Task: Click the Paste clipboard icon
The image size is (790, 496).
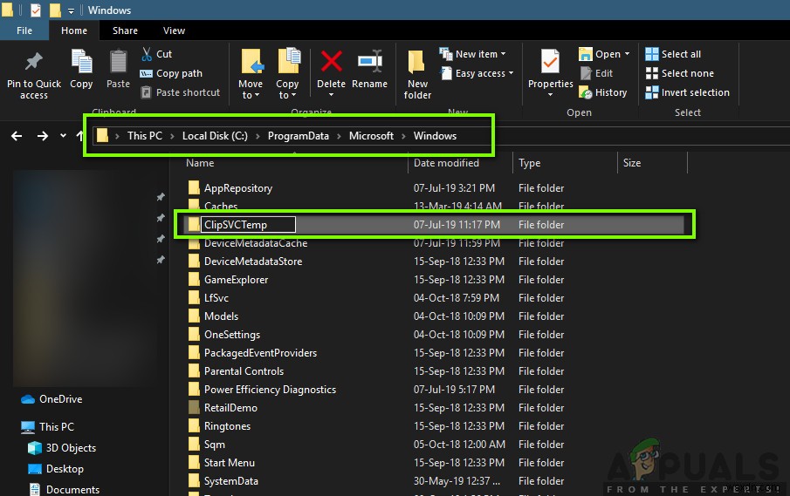Action: point(119,70)
